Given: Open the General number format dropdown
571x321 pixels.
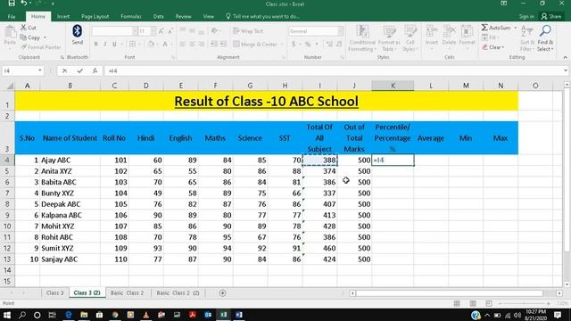Looking at the screenshot, I should pos(341,31).
